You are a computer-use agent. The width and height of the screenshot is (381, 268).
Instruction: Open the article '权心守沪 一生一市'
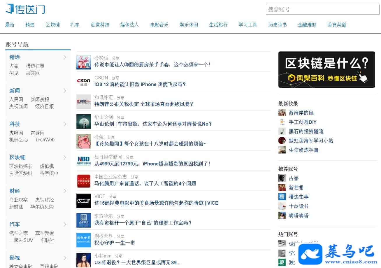coord(115,243)
